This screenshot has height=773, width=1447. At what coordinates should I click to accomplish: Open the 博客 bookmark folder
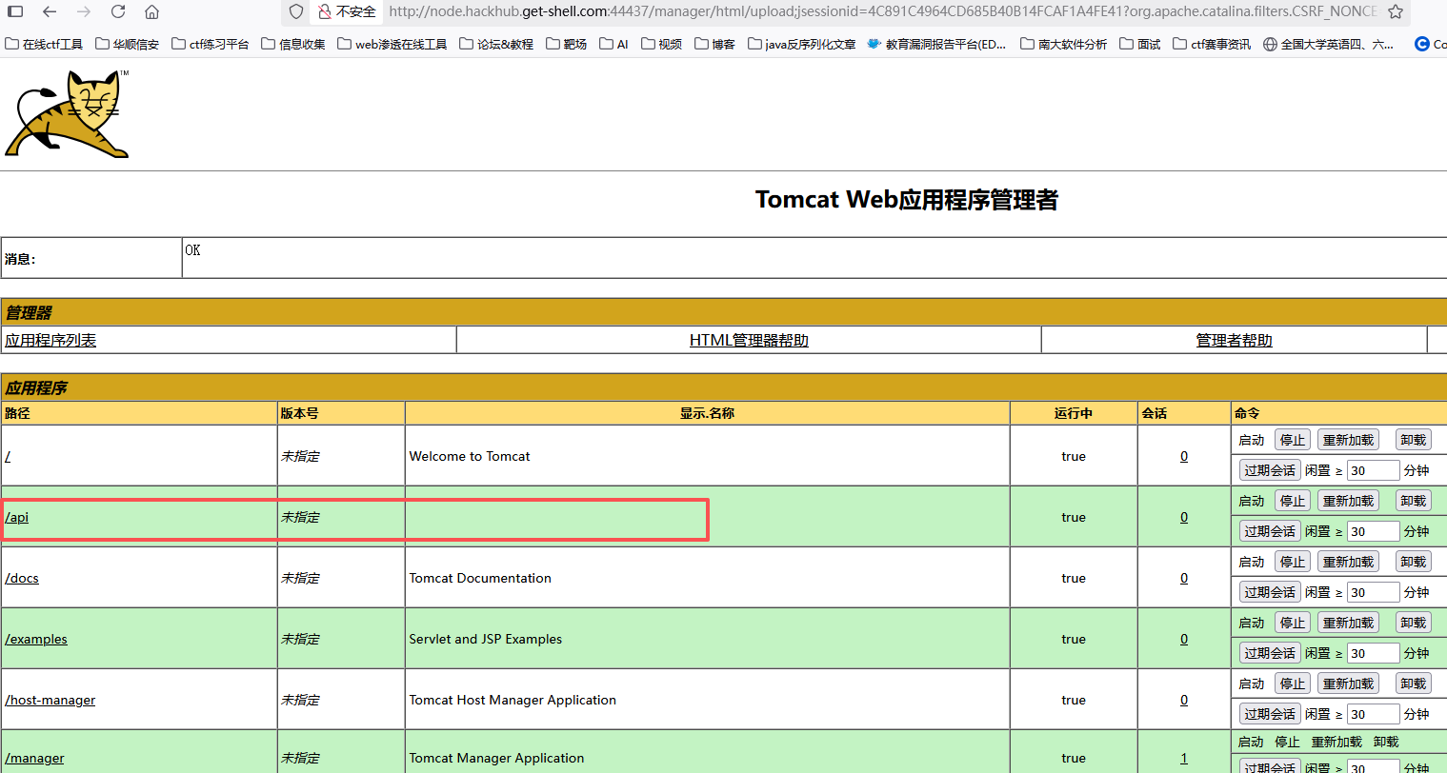point(715,44)
